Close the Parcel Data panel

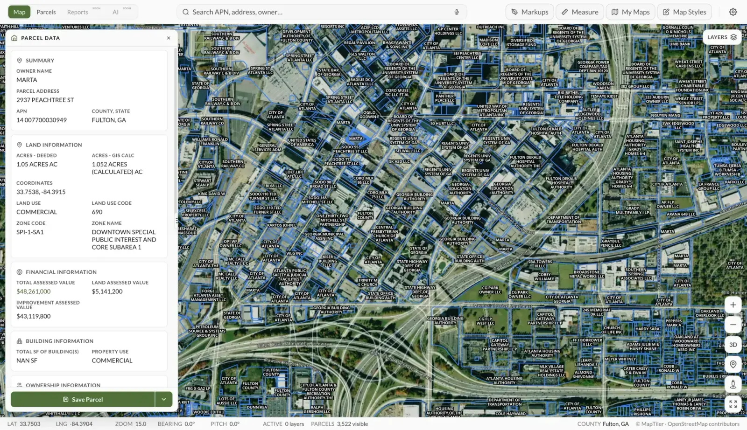click(x=169, y=38)
